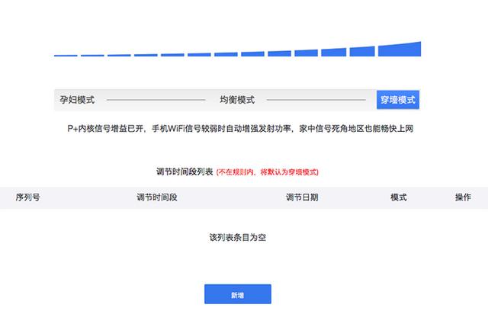488x311 pixels.
Task: Click the 序列号 column header
Action: (x=27, y=197)
